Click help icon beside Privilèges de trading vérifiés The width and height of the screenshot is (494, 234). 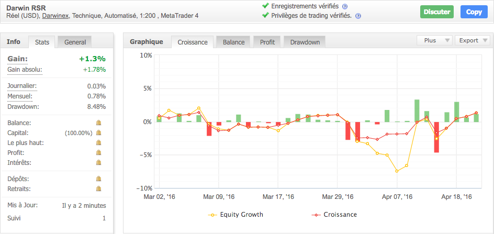[x=358, y=16]
